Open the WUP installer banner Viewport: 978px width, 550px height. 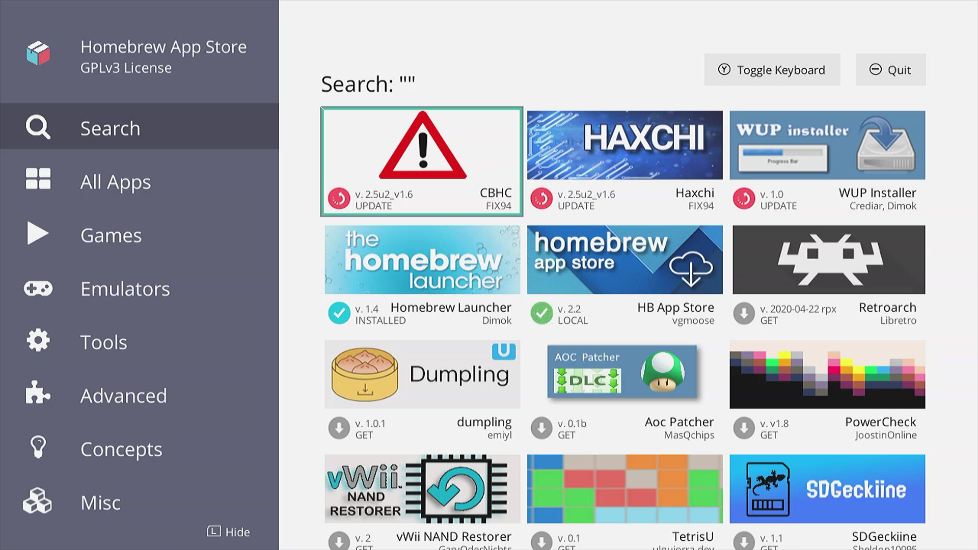point(827,145)
